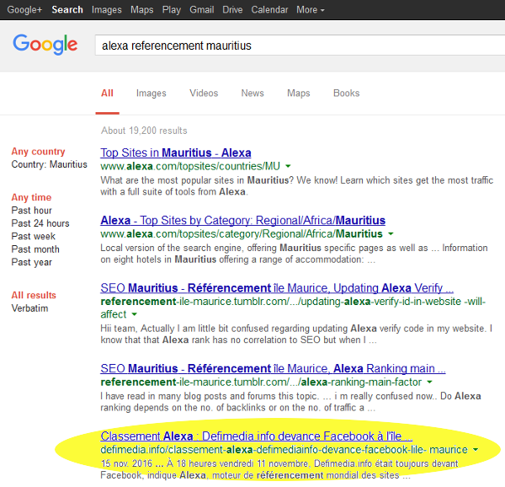Click the About 19,200 results text
Screen dimensions: 505x487
tap(144, 131)
